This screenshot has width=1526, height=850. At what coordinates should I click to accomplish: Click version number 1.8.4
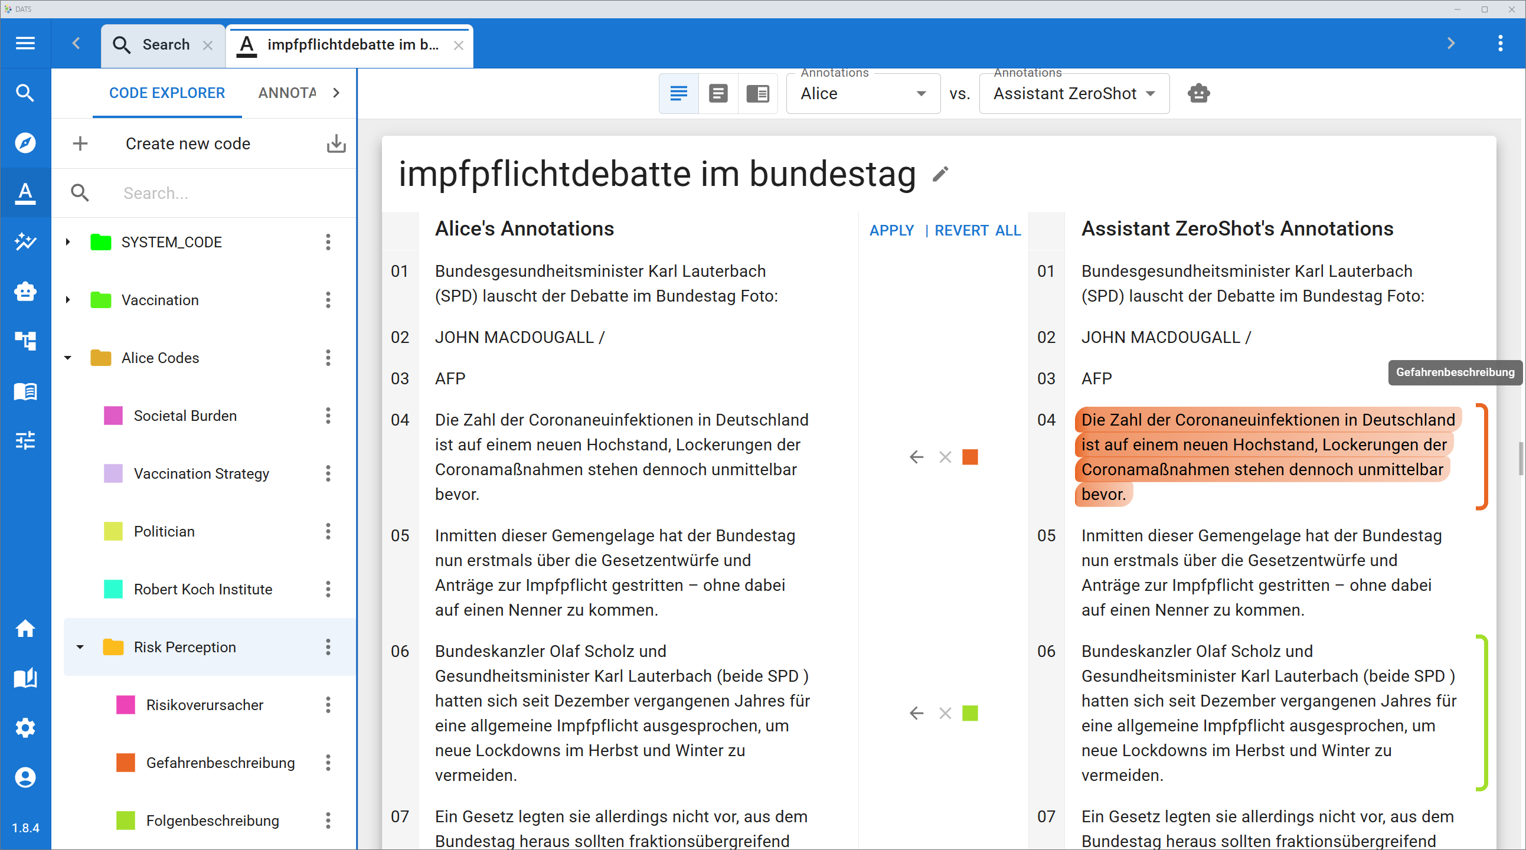[25, 828]
